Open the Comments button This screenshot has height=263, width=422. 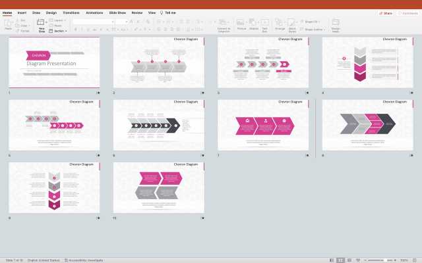coord(408,12)
